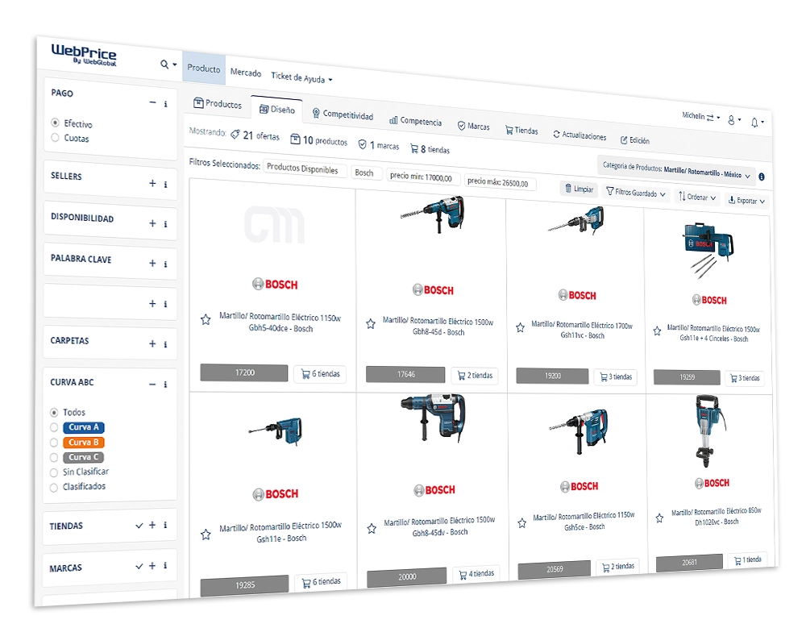The image size is (806, 628).
Task: Click the Limpiar filters button
Action: (579, 189)
